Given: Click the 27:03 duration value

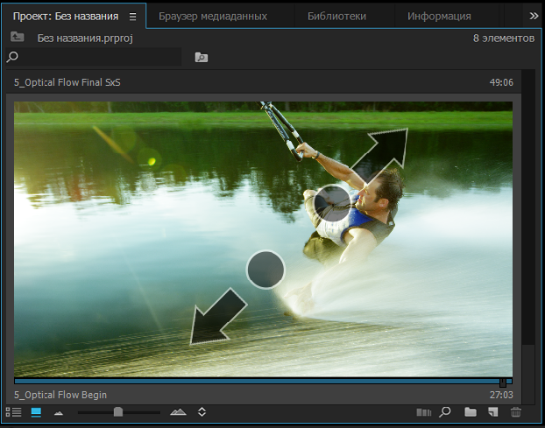Looking at the screenshot, I should click(501, 395).
